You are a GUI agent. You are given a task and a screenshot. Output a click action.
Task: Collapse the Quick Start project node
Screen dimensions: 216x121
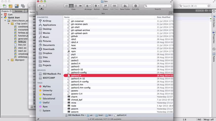coord(2,18)
